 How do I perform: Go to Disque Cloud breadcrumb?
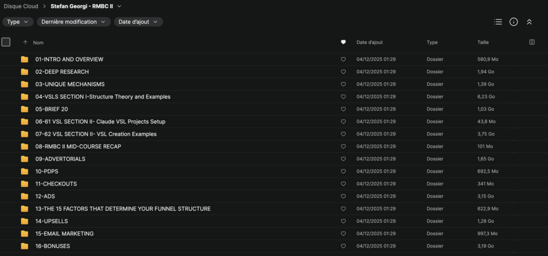click(x=21, y=6)
